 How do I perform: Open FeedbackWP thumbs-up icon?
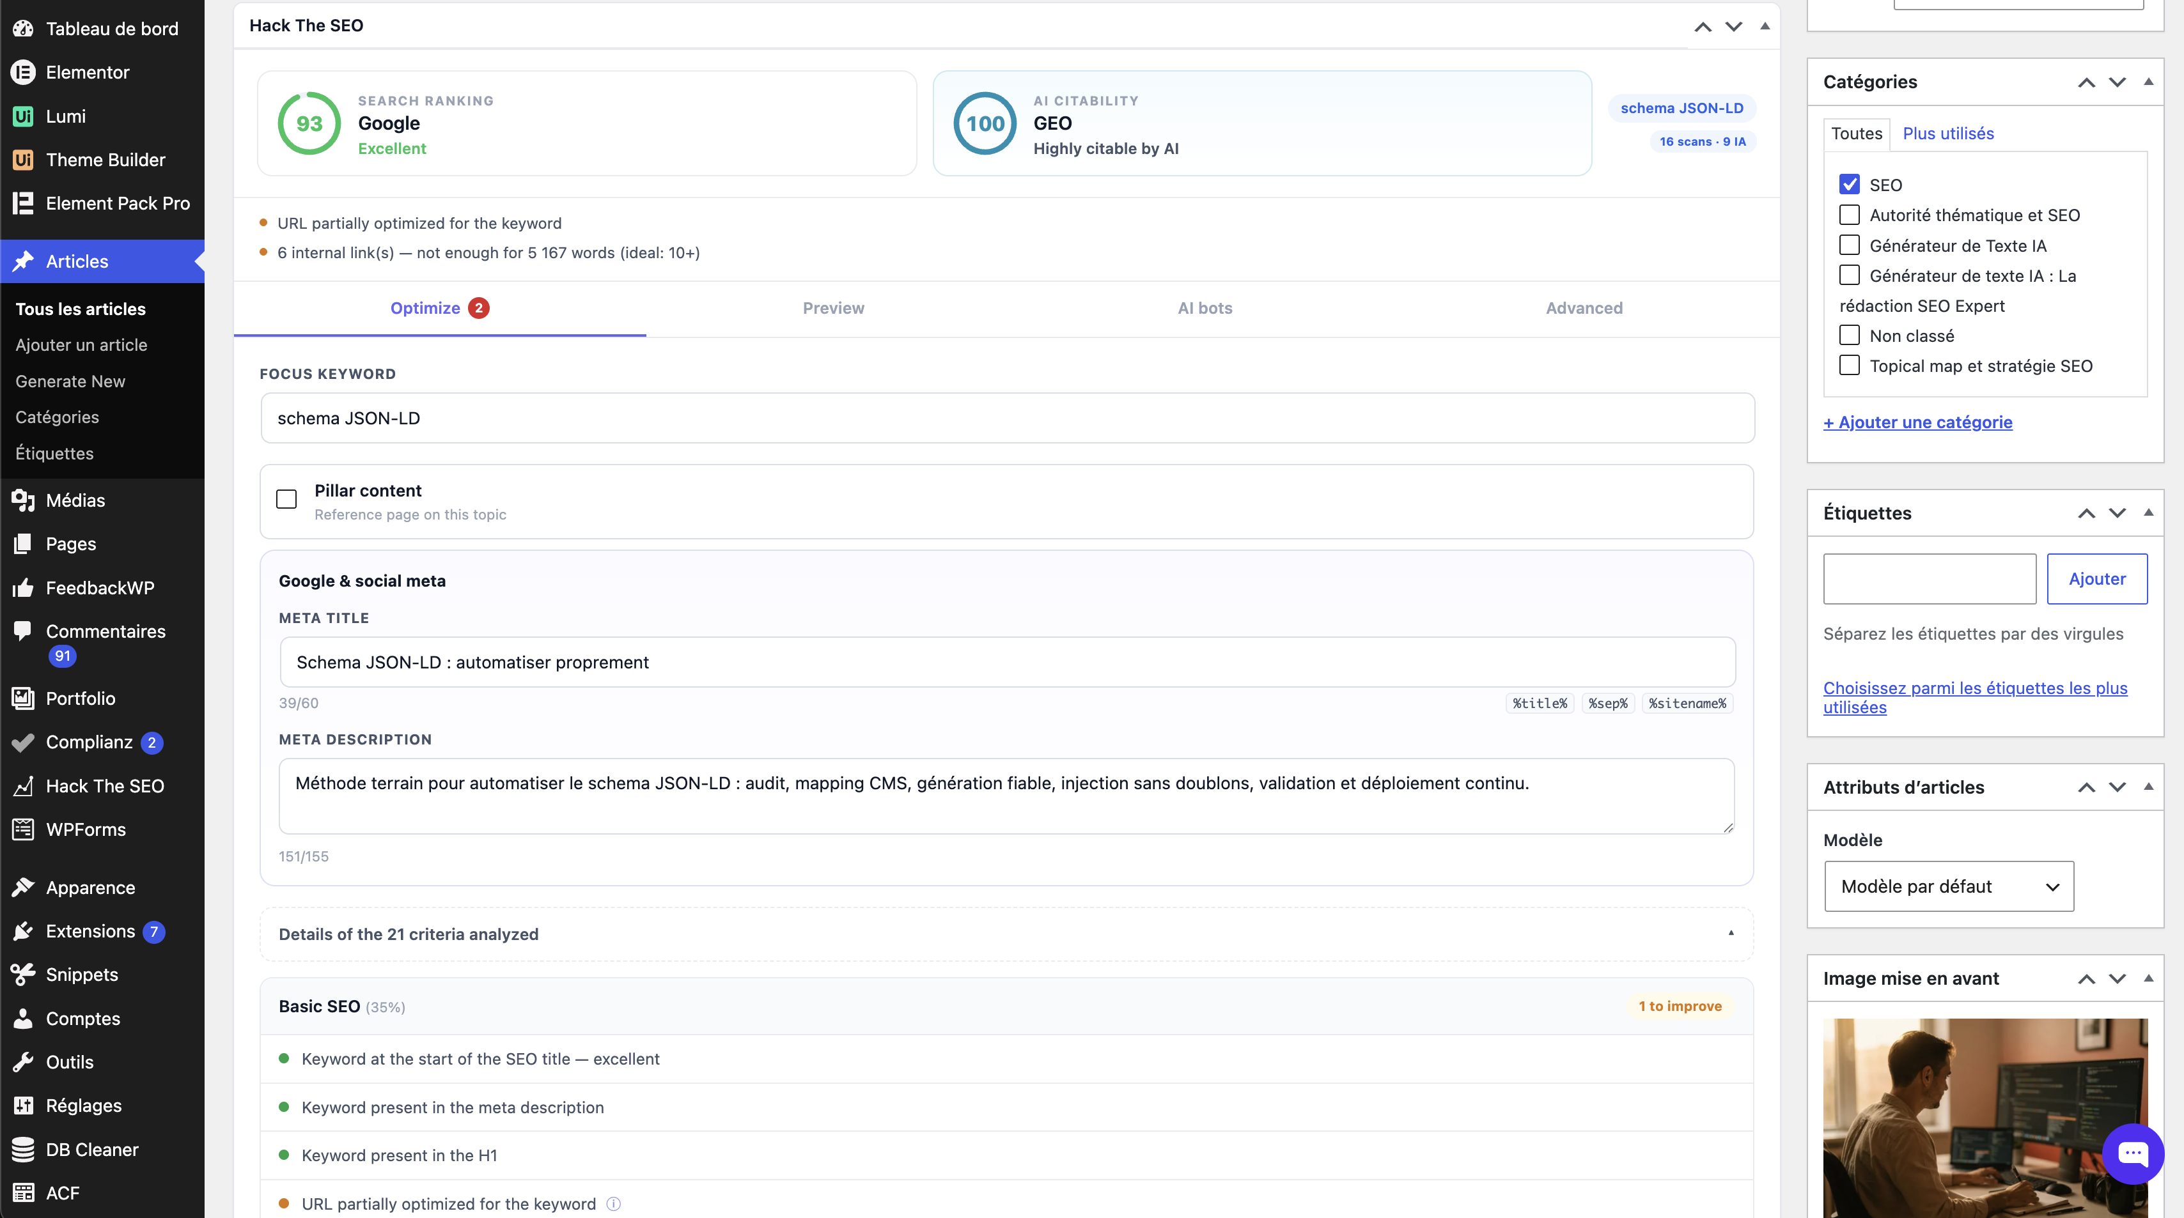point(23,587)
